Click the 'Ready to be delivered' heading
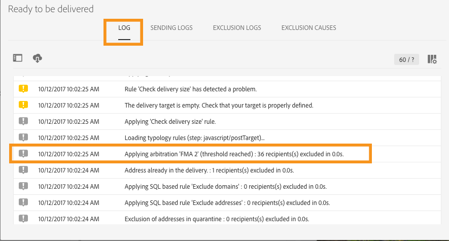449x241 pixels. point(51,9)
